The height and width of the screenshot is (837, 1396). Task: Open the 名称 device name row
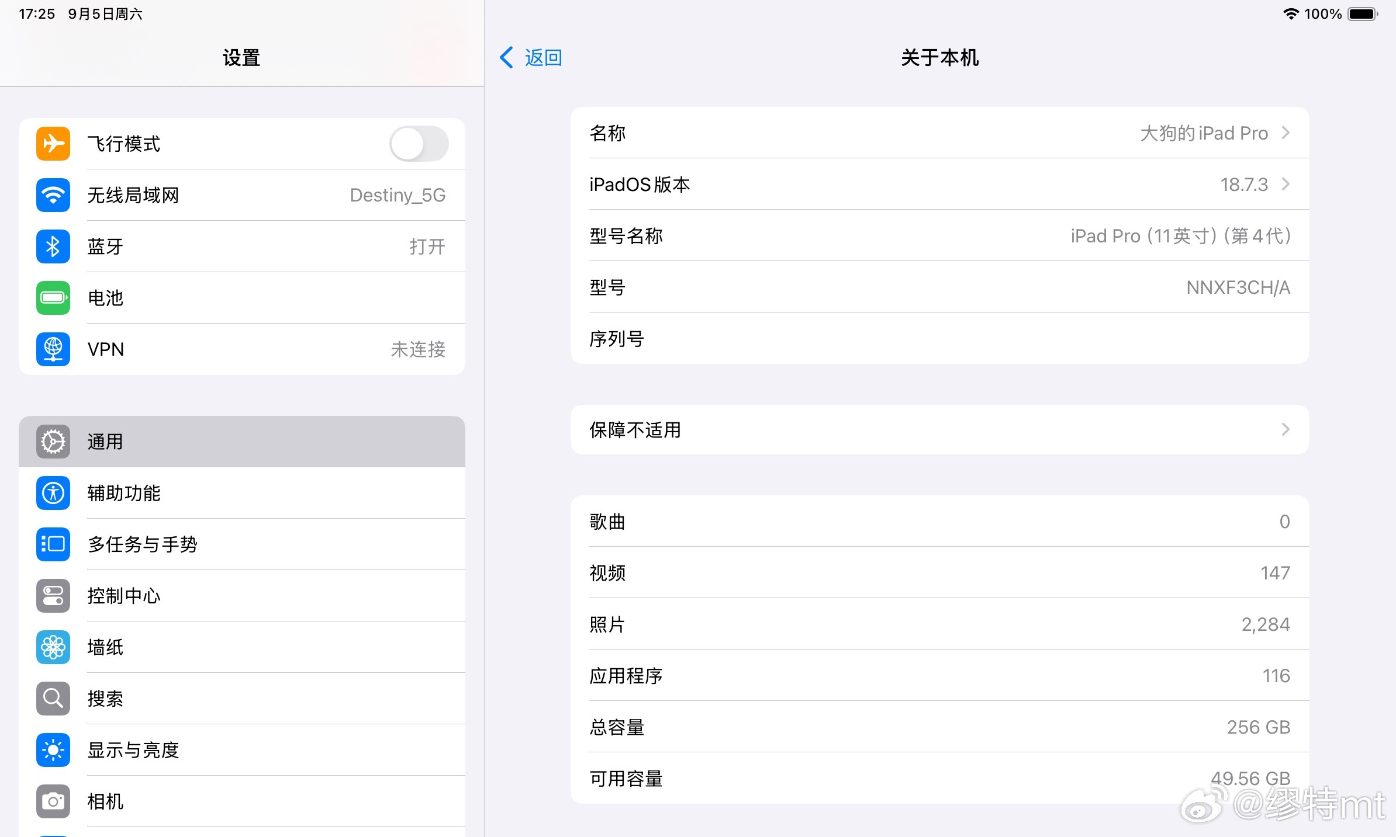click(x=939, y=133)
